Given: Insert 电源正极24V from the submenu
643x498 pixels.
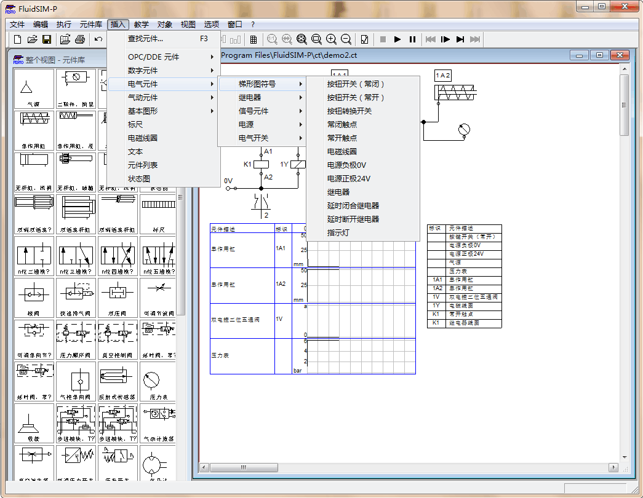Looking at the screenshot, I should point(363,179).
